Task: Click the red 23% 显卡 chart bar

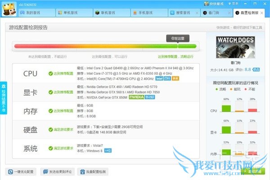Action: [x=252, y=132]
